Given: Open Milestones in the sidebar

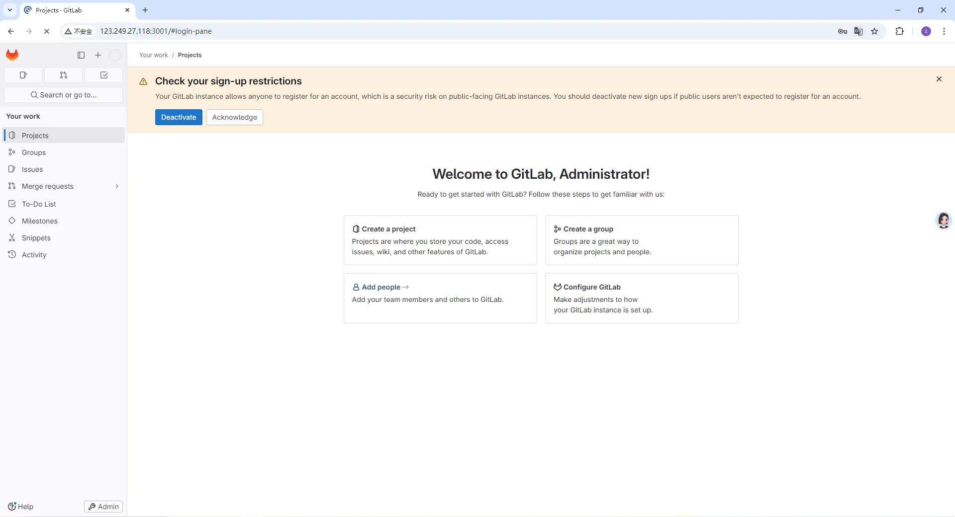Looking at the screenshot, I should coord(64,221).
